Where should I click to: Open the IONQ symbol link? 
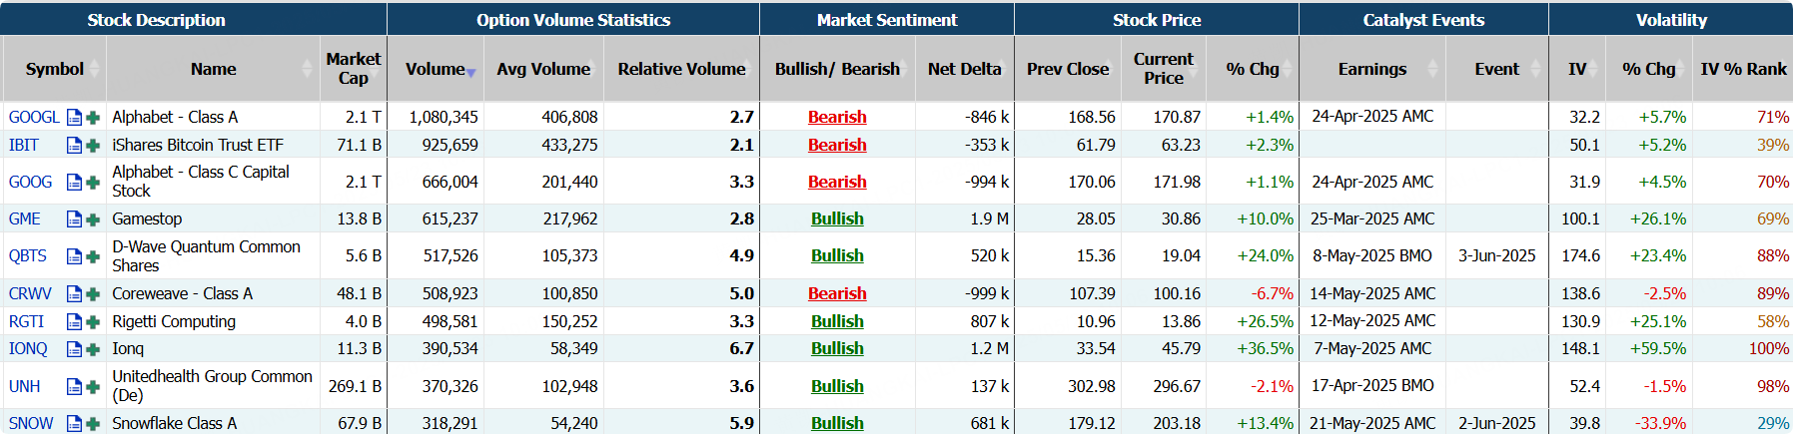pyautogui.click(x=28, y=349)
